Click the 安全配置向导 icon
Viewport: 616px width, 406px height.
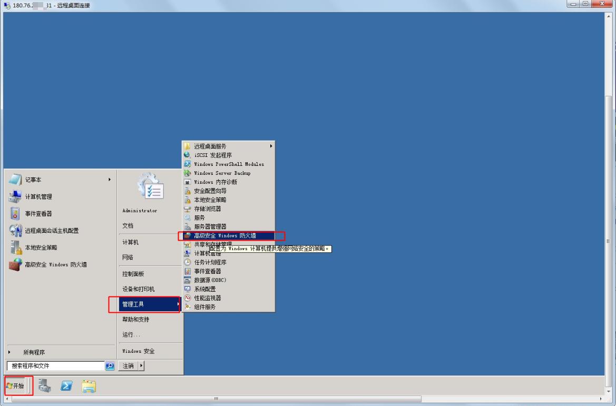188,191
